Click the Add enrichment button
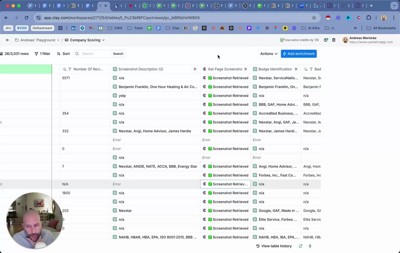This screenshot has height=253, width=400. (x=299, y=54)
